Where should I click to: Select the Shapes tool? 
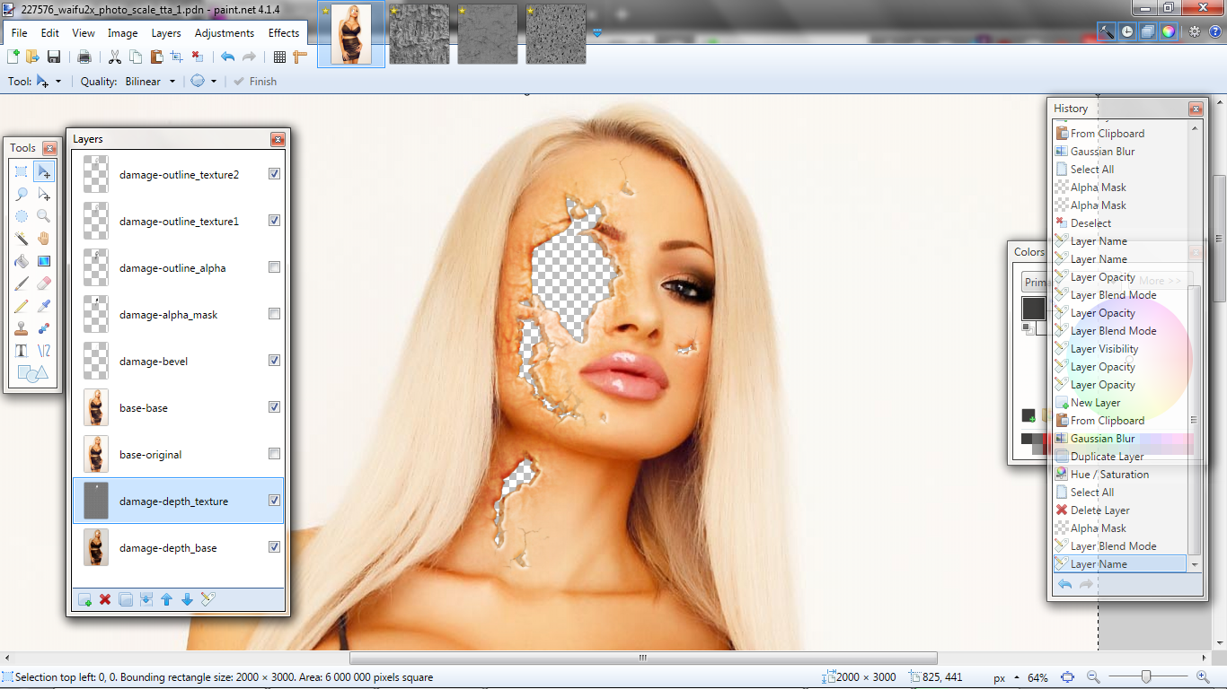[x=32, y=373]
